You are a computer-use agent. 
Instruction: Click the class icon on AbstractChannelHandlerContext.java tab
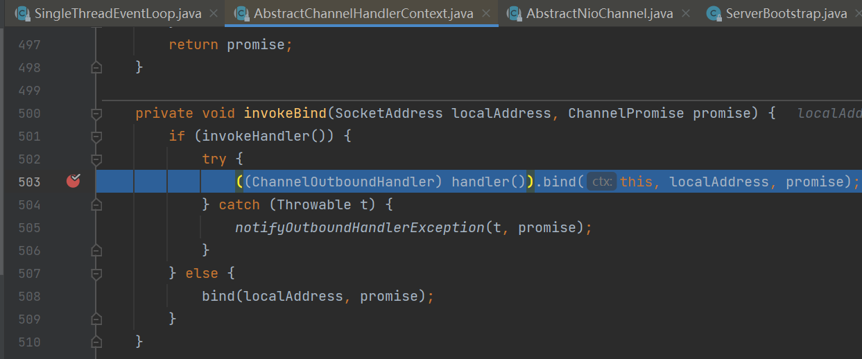coord(242,14)
